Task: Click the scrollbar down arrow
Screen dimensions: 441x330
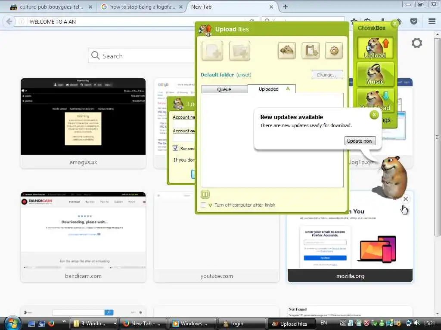Action: tap(437, 313)
